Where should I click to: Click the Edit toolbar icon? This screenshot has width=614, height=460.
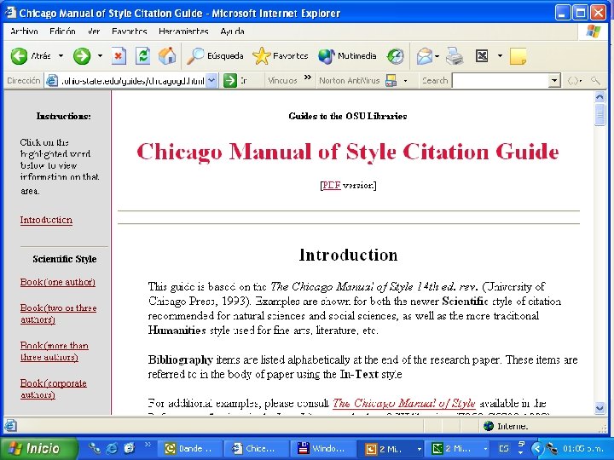[482, 56]
